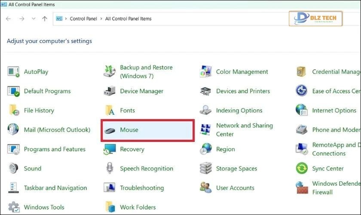Open the User Accounts icon
The image size is (361, 215).
[205, 187]
